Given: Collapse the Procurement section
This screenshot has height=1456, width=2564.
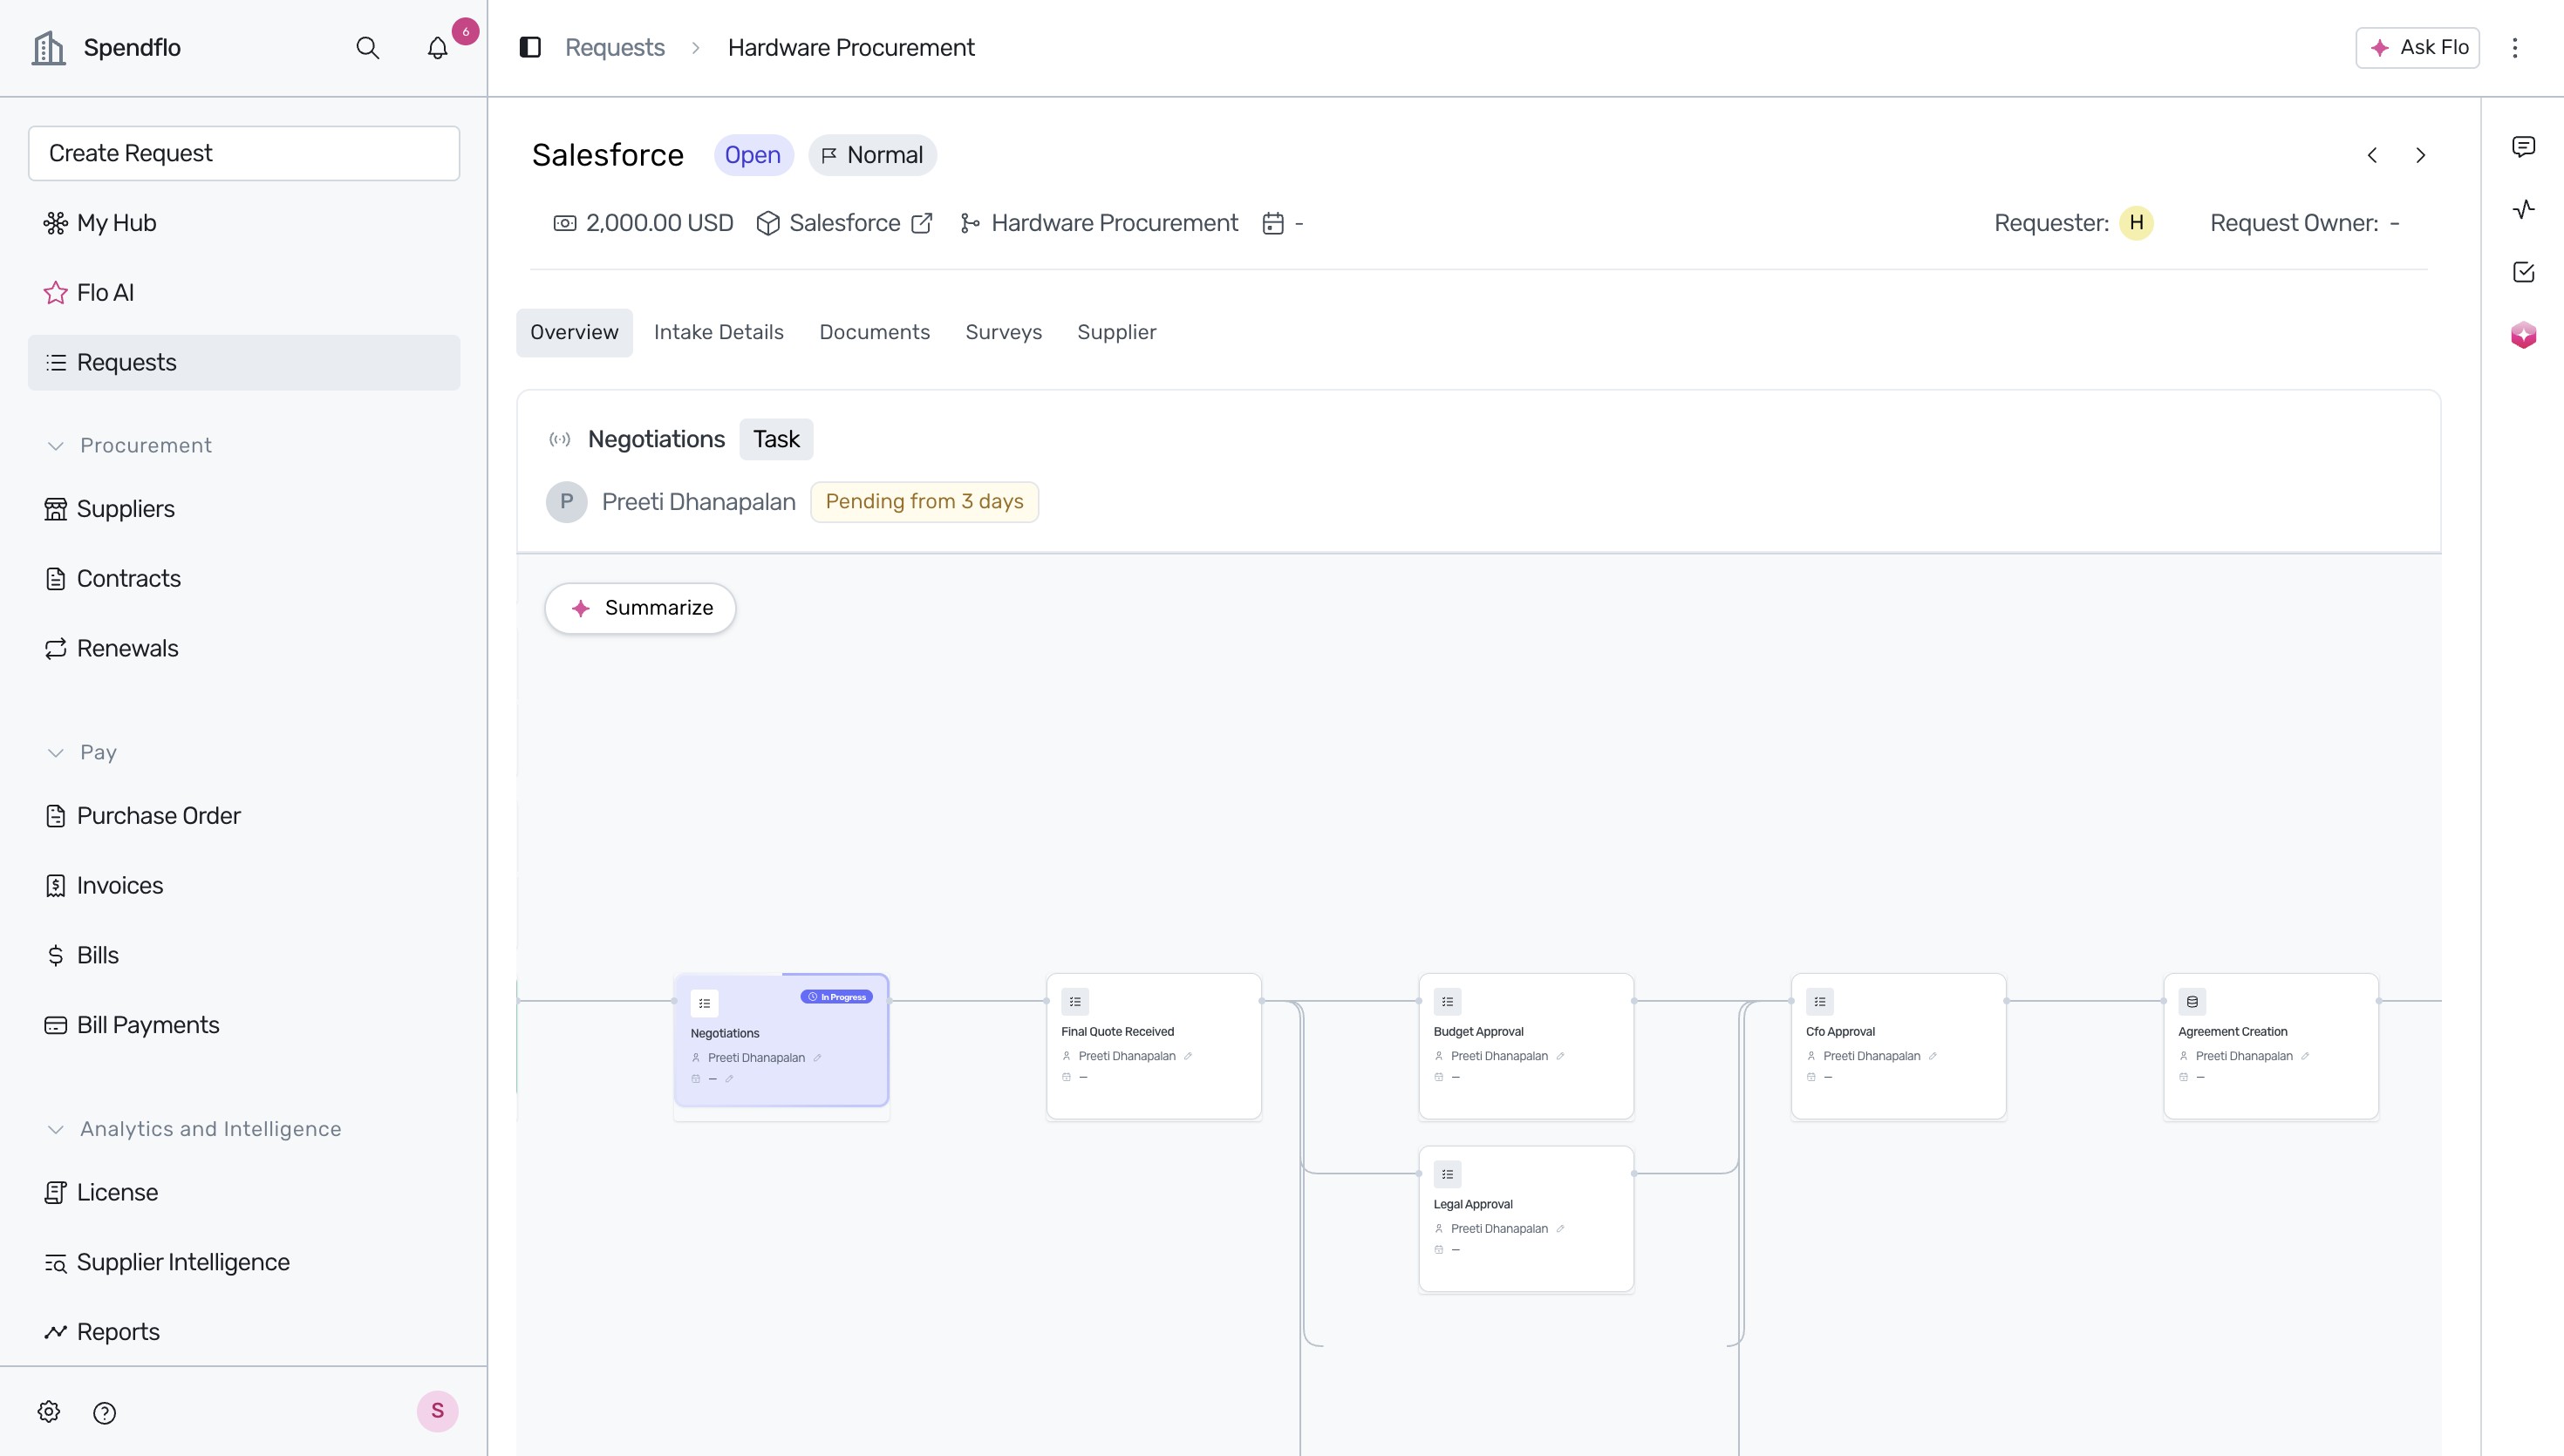Looking at the screenshot, I should [x=56, y=446].
